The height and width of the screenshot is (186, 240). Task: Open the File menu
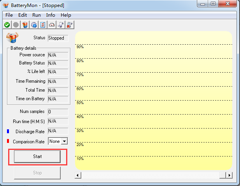pos(9,15)
